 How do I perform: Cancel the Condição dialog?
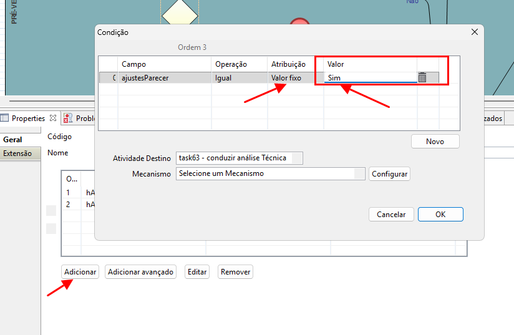[391, 214]
